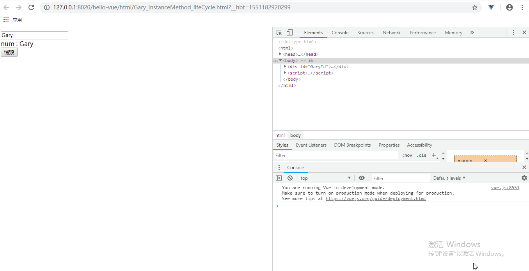
Task: Open the Network tab
Action: pyautogui.click(x=392, y=33)
